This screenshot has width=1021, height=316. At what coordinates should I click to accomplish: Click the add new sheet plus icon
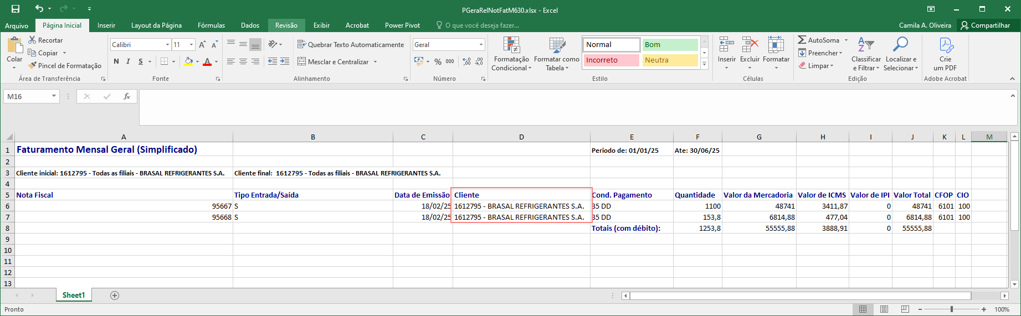[x=115, y=296]
